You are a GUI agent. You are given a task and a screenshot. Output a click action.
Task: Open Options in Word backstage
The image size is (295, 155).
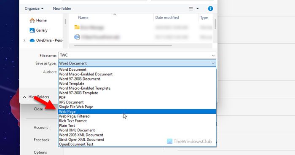(x=40, y=152)
